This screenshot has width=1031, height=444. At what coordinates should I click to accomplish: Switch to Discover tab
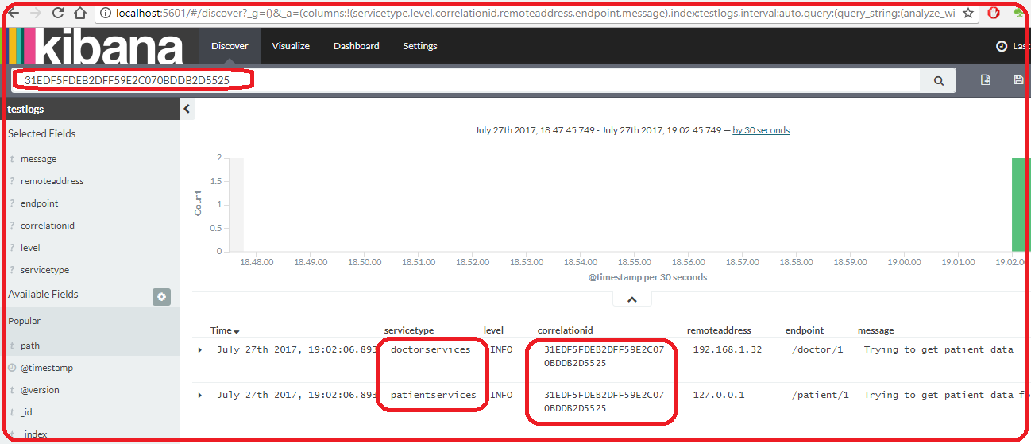point(230,46)
